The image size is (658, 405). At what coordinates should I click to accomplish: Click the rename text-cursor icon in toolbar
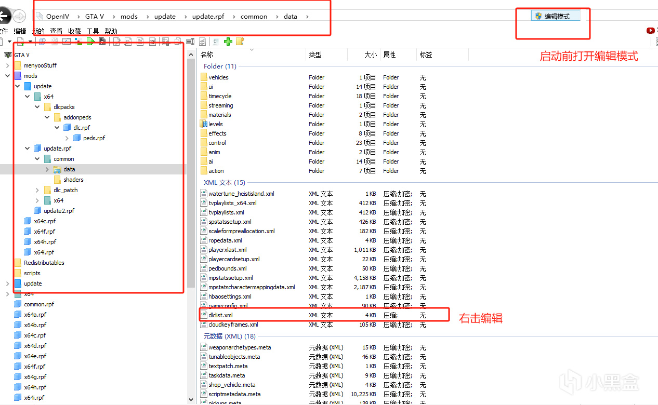190,41
